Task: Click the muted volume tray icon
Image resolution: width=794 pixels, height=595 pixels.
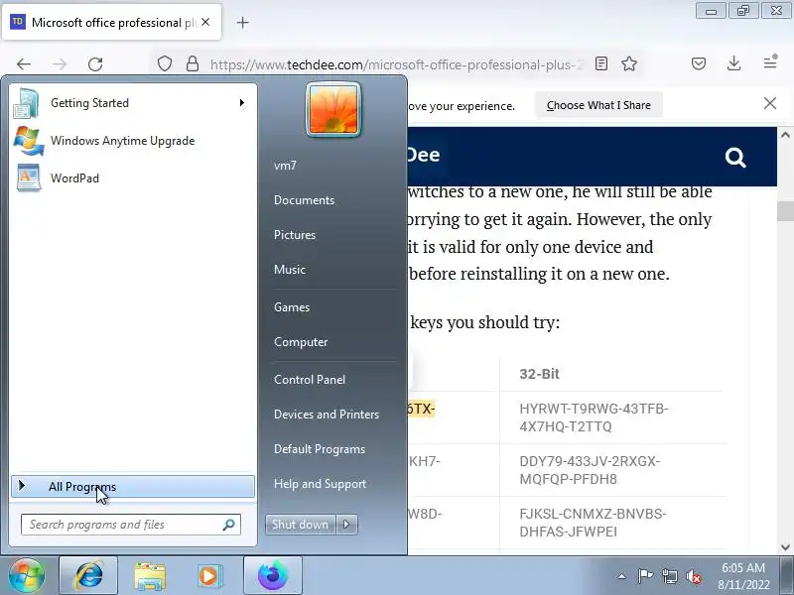Action: 693,576
